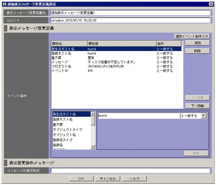Select 登録名 in the attribute list
Image resolution: width=216 pixels, height=185 pixels.
pos(71,145)
